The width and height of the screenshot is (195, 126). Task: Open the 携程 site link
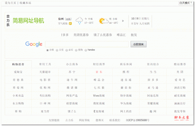pyautogui.click(x=126, y=72)
